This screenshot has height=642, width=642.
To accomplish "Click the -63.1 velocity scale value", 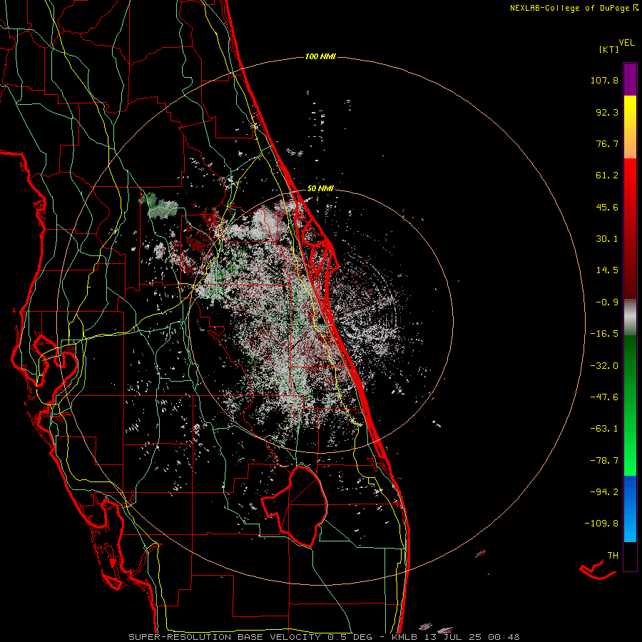I will 604,429.
